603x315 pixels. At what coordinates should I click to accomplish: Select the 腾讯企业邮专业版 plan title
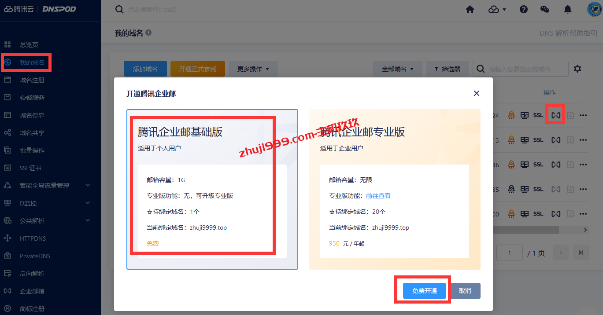point(363,132)
